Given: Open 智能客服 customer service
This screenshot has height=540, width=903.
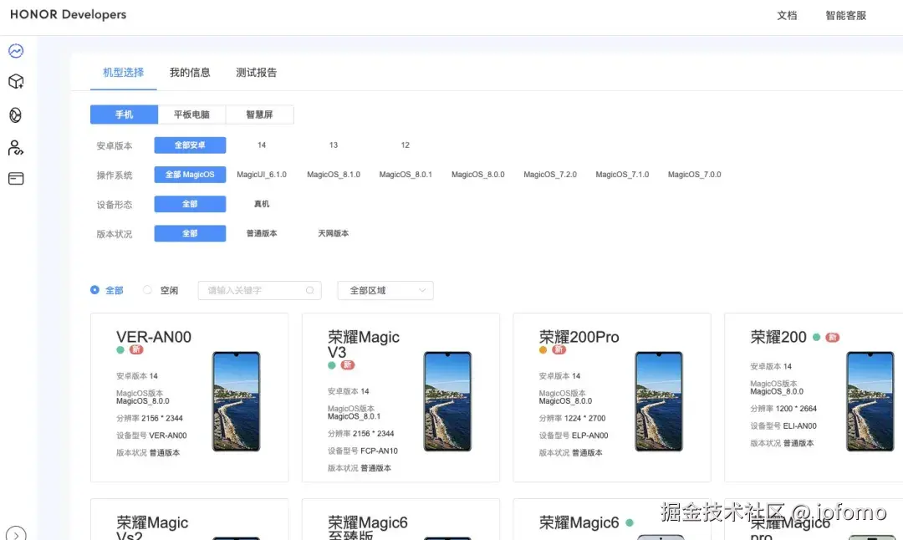Looking at the screenshot, I should pyautogui.click(x=844, y=14).
